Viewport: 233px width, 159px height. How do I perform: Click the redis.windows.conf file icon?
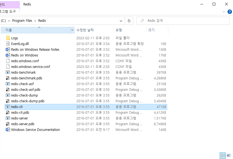pos(8,61)
